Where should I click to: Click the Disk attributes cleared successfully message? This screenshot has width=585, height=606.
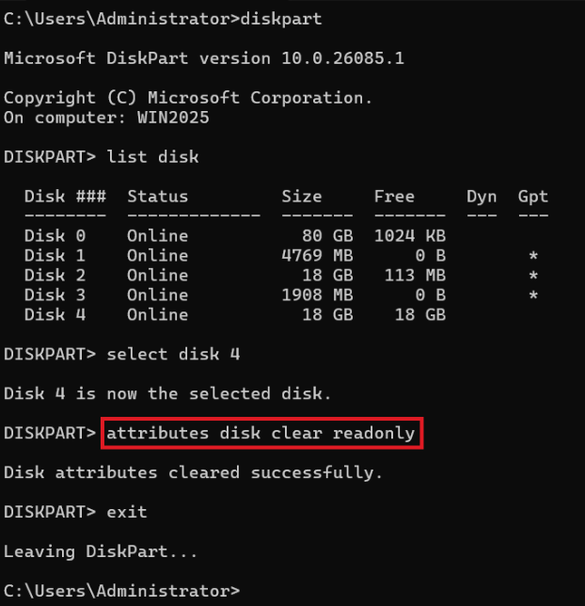point(193,472)
